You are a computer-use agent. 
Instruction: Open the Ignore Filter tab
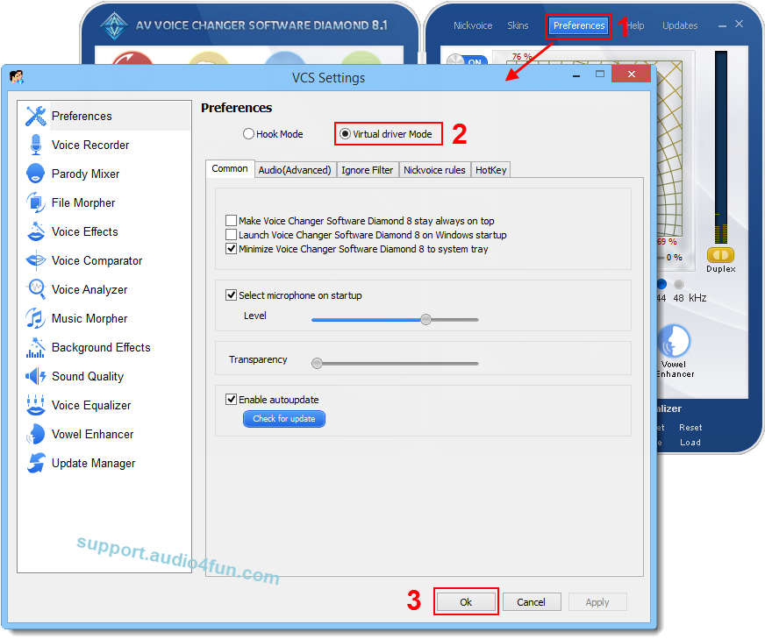click(x=368, y=170)
